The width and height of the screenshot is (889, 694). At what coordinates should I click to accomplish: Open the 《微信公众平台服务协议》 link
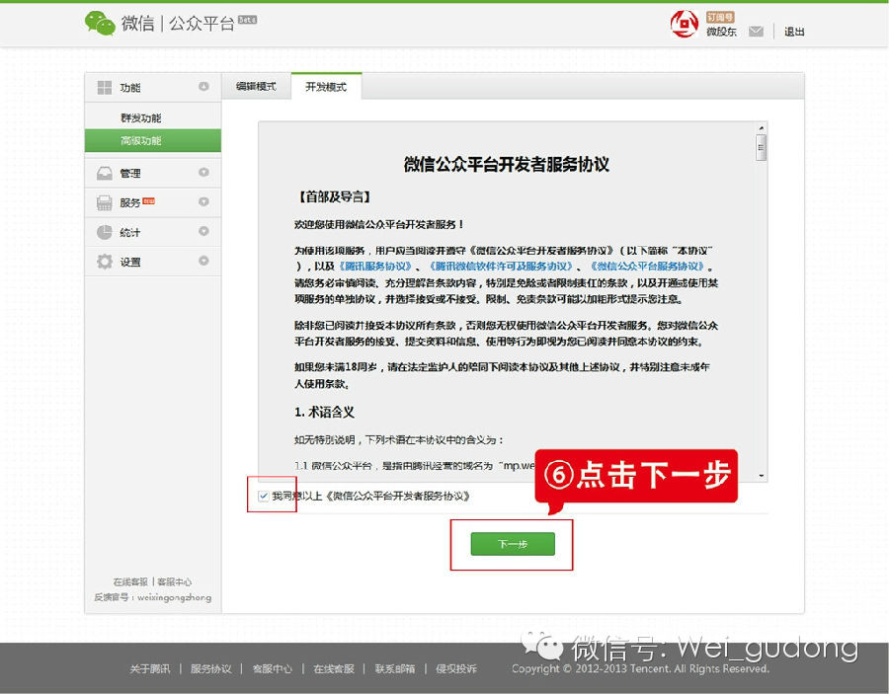coord(647,267)
